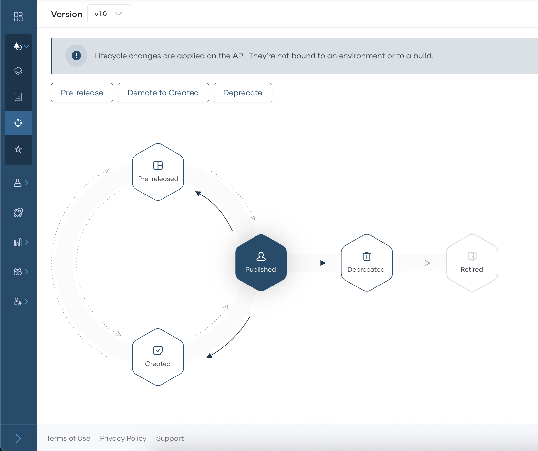538x451 pixels.
Task: Select the rocket deployment icon
Action: point(18,212)
